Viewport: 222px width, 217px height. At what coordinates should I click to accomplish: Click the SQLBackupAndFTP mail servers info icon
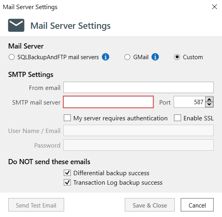[x=105, y=57]
